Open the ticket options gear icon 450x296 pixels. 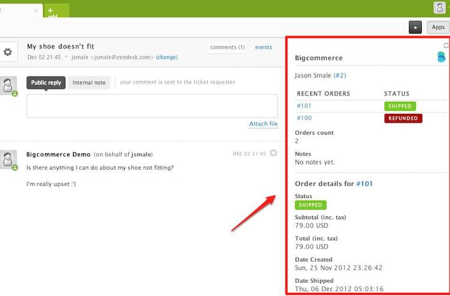[8, 52]
